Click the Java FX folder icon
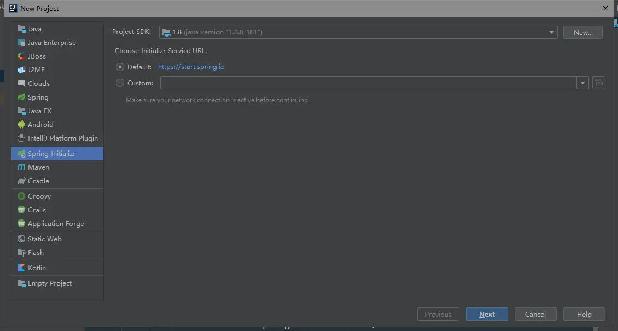Image resolution: width=618 pixels, height=331 pixels. click(21, 111)
